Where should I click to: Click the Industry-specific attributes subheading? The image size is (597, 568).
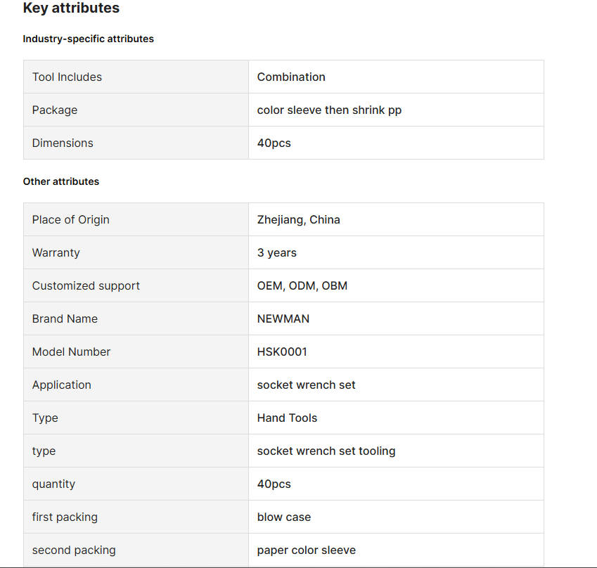click(x=88, y=39)
